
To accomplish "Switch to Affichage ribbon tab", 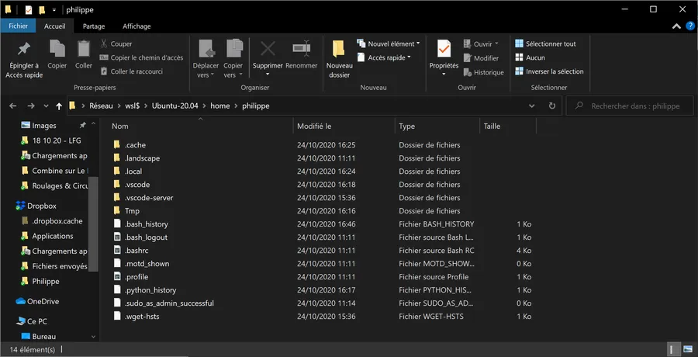I will [x=136, y=26].
